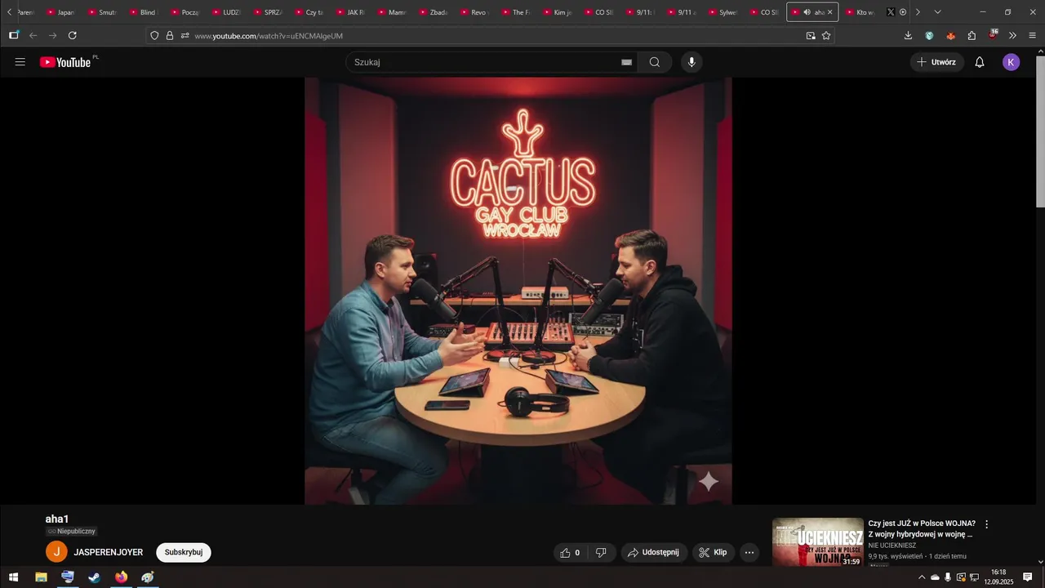Bookmark this page with star icon
1045x588 pixels.
pyautogui.click(x=826, y=36)
